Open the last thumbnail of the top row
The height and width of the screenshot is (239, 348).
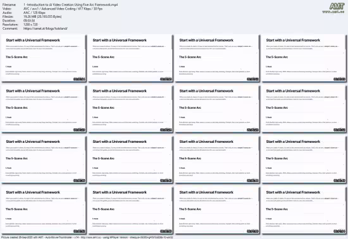(304, 58)
